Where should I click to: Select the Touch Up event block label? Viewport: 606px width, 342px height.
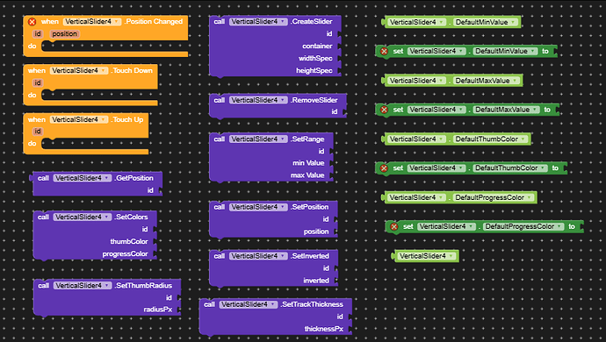pos(127,119)
